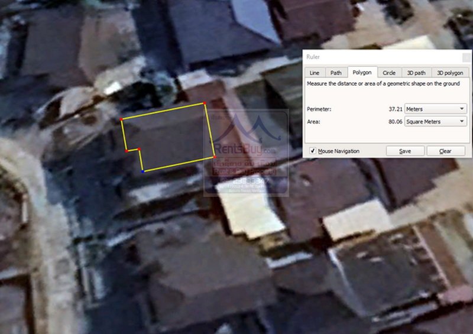
Task: Switch to the Line tab
Action: (315, 73)
